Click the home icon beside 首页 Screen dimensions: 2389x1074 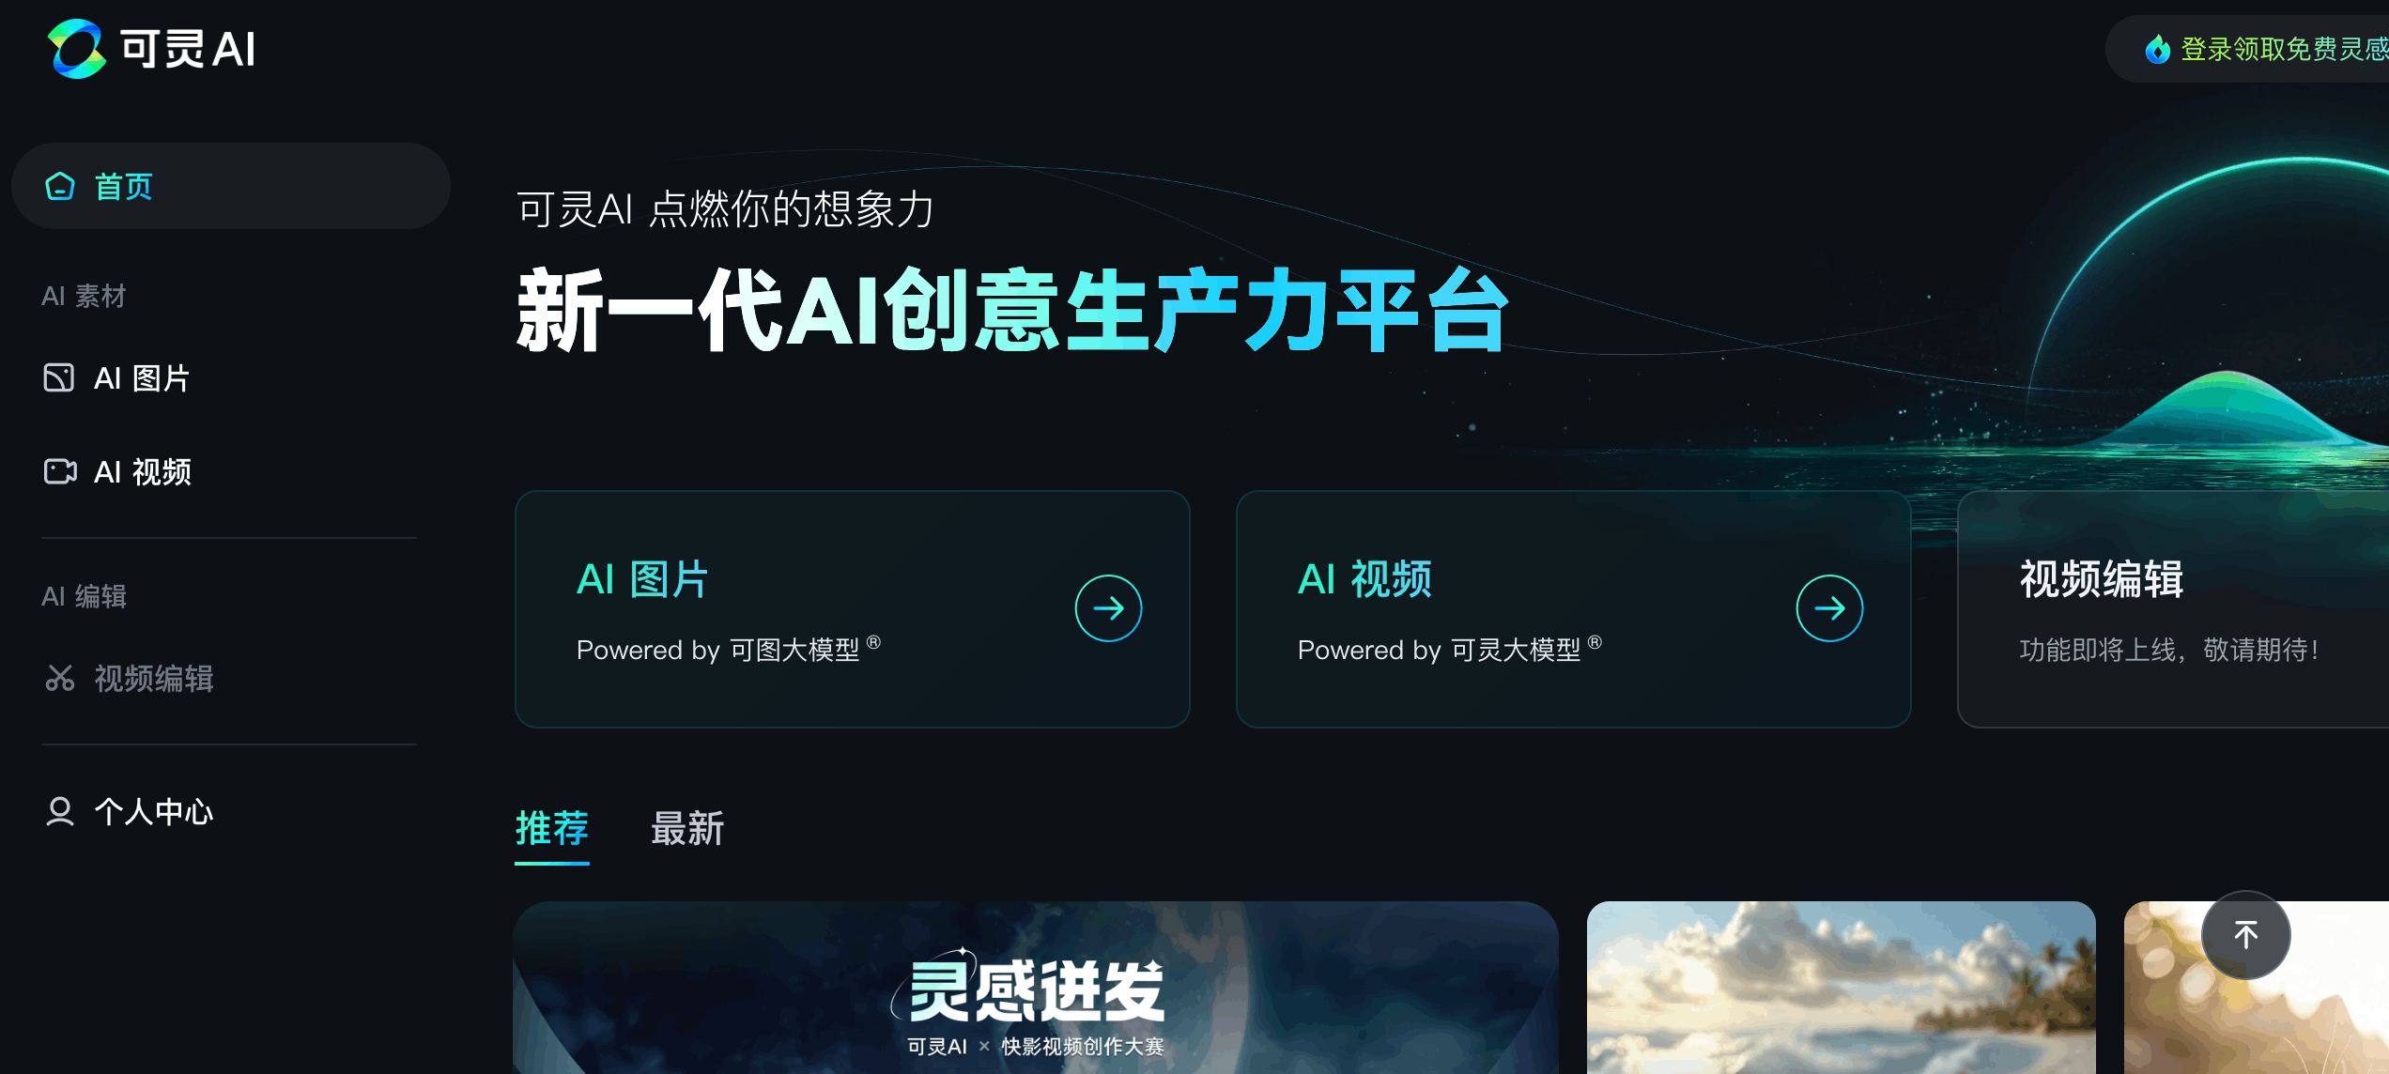click(x=60, y=186)
